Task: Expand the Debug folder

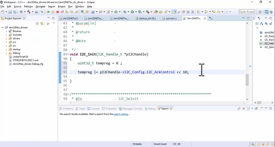Action: [x=6, y=53]
